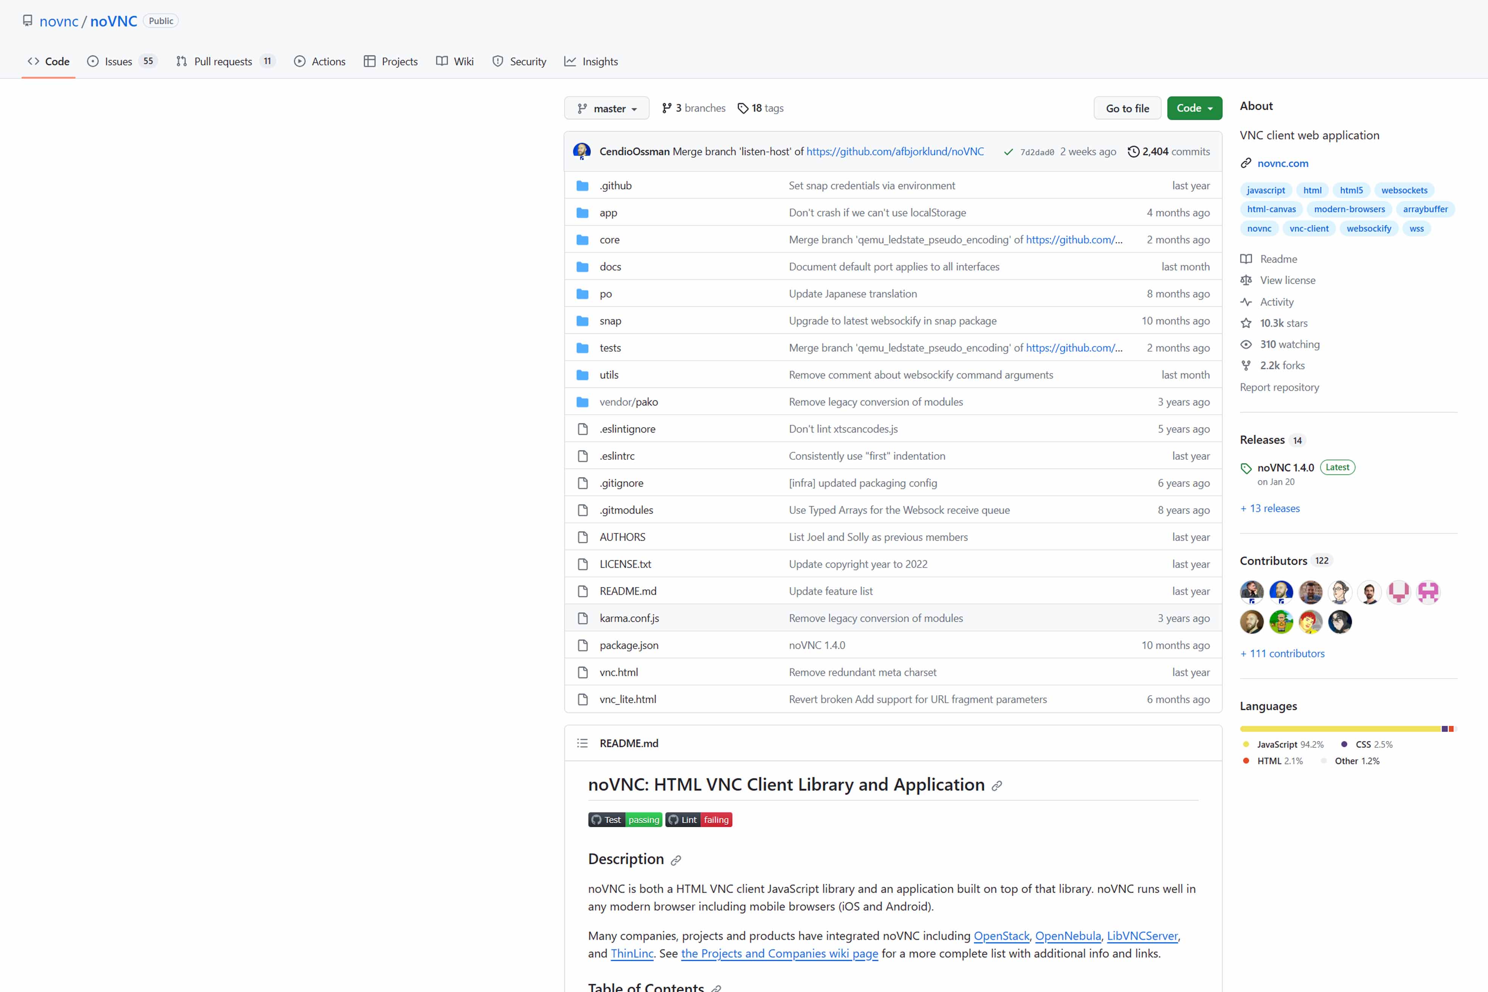
Task: Click the .gitignore file icon
Action: pyautogui.click(x=583, y=483)
